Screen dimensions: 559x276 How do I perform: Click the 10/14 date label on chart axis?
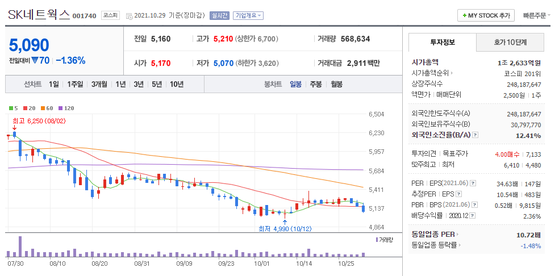[x=304, y=264]
